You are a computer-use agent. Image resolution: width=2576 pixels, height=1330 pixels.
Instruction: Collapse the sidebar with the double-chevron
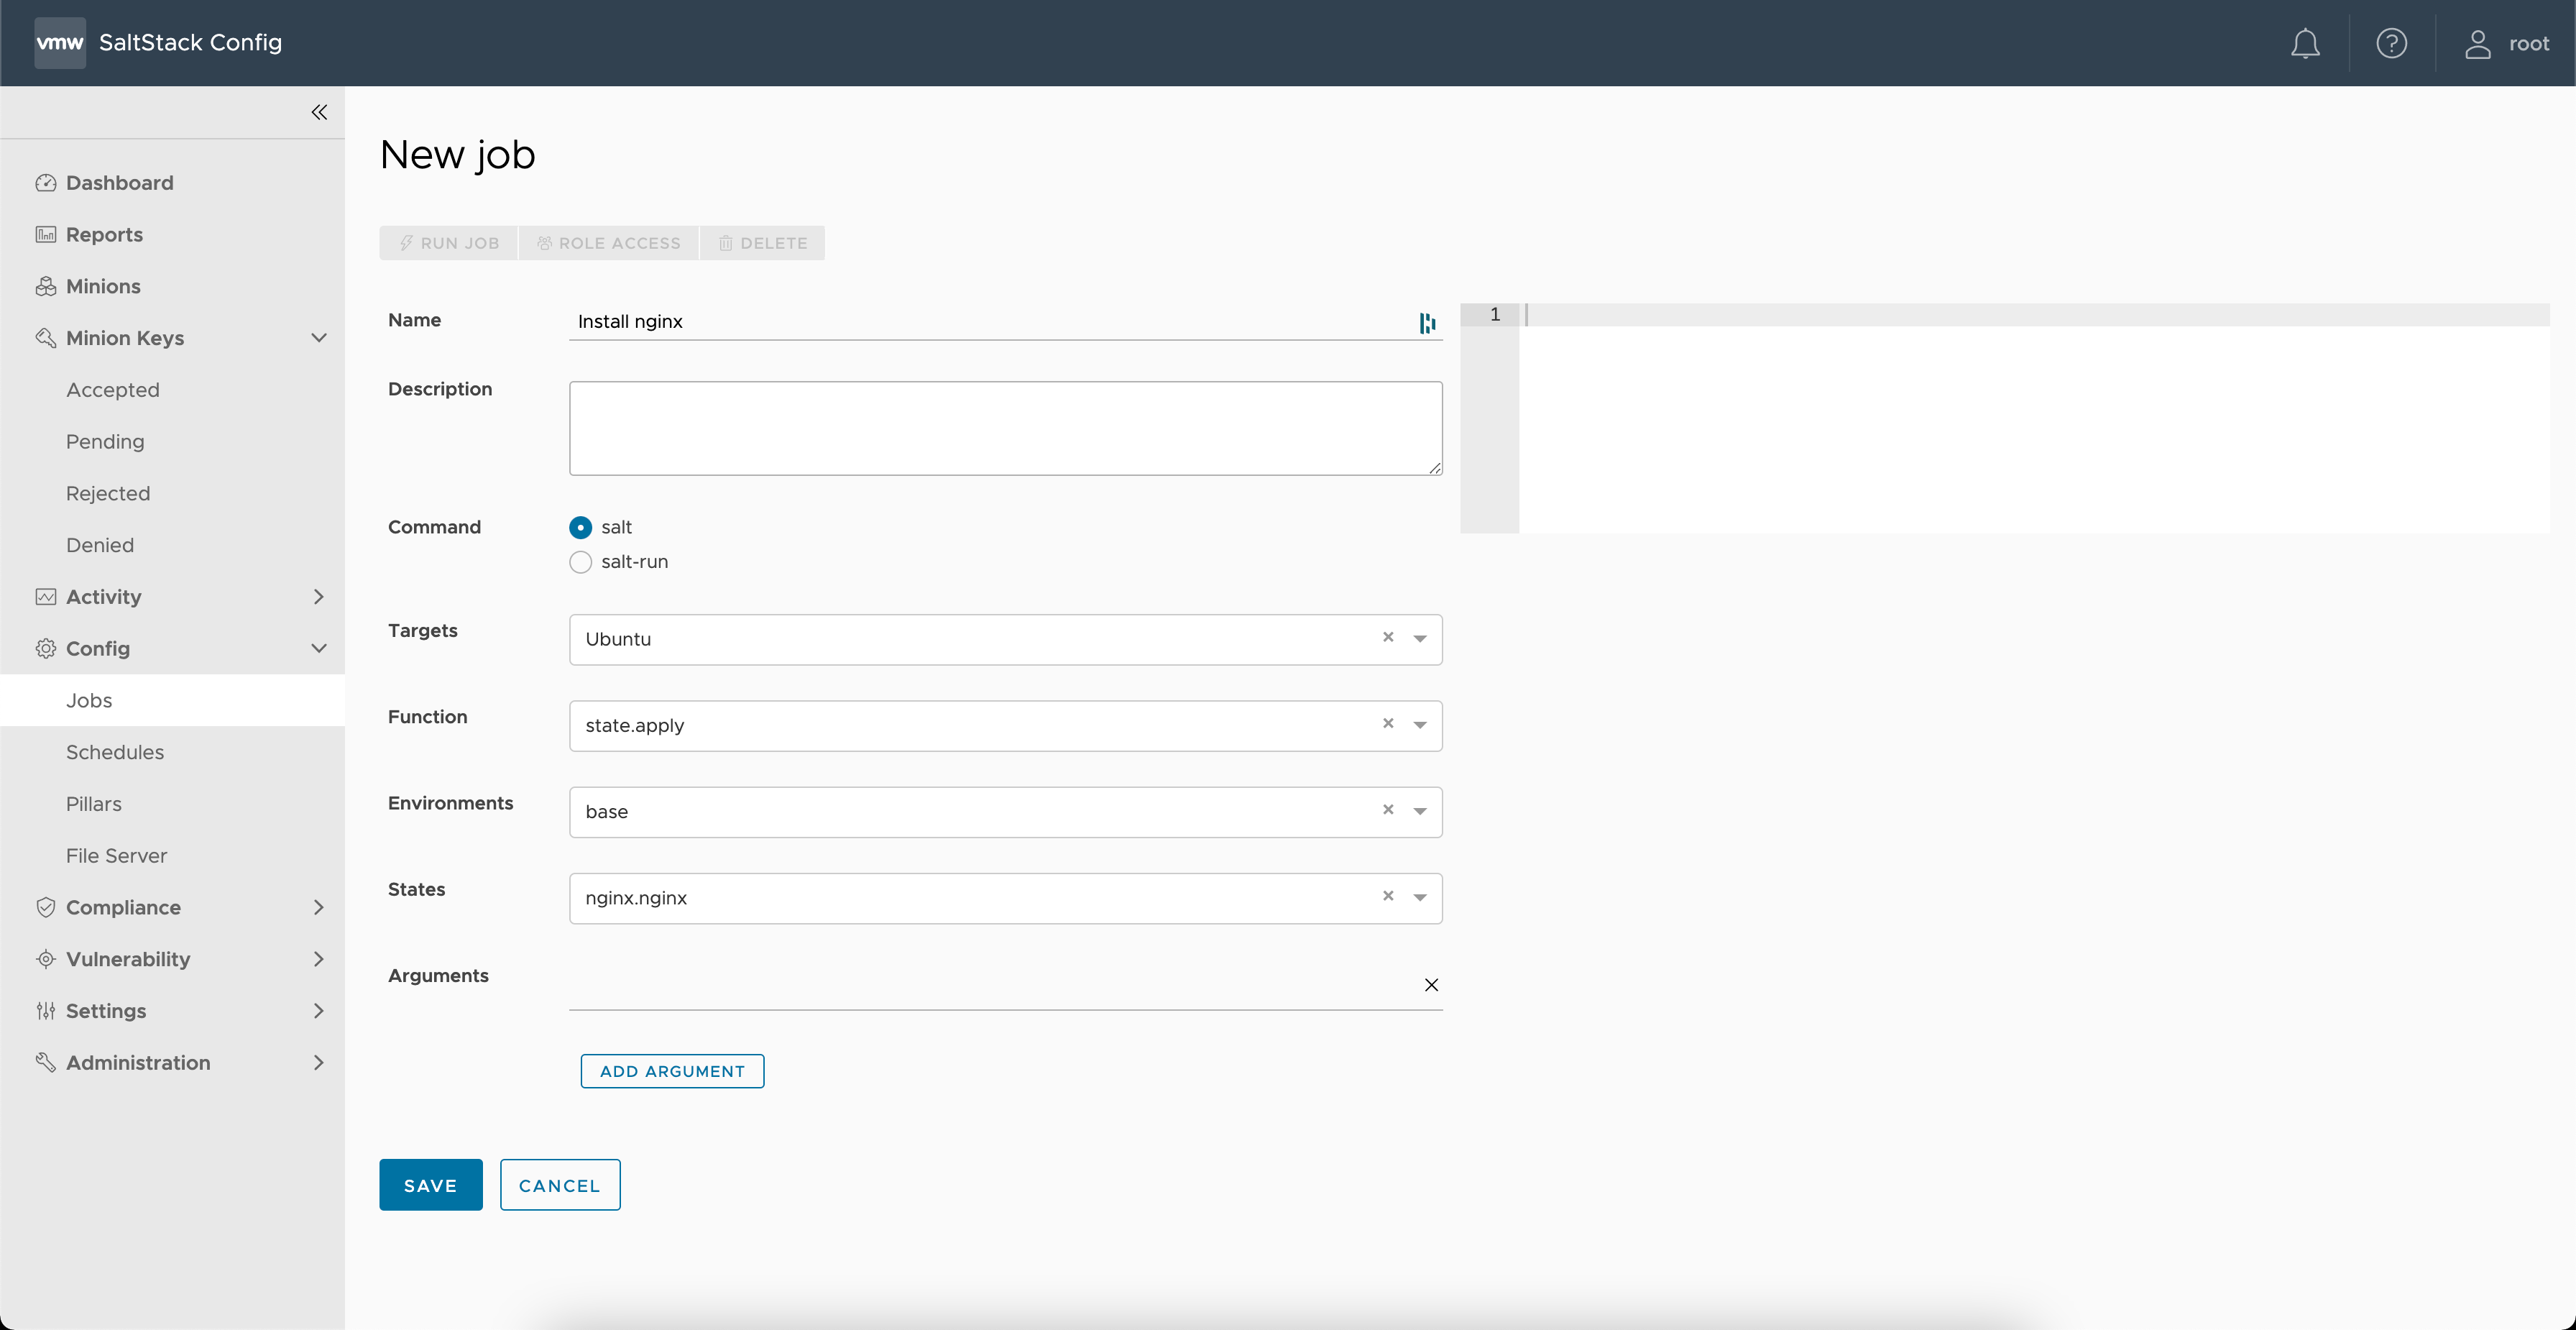point(319,112)
